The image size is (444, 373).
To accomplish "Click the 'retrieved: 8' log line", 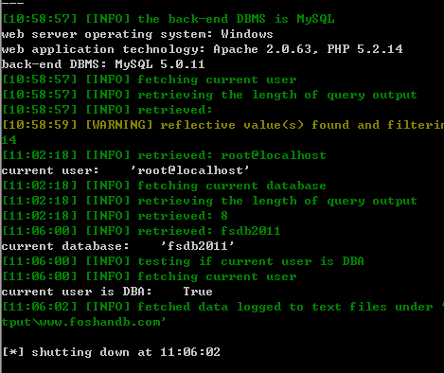I will pyautogui.click(x=115, y=216).
